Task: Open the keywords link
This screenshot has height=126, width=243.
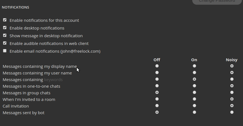Action: coord(53,80)
